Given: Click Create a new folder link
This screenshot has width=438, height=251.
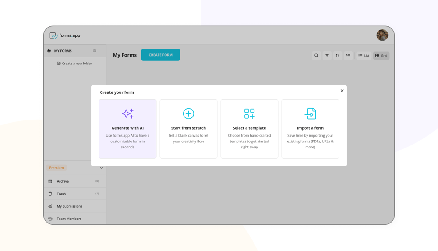Looking at the screenshot, I should click(x=74, y=64).
